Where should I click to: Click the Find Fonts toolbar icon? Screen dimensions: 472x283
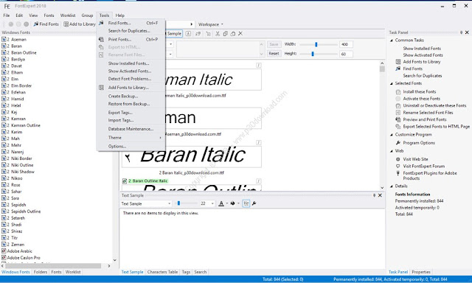[36, 24]
